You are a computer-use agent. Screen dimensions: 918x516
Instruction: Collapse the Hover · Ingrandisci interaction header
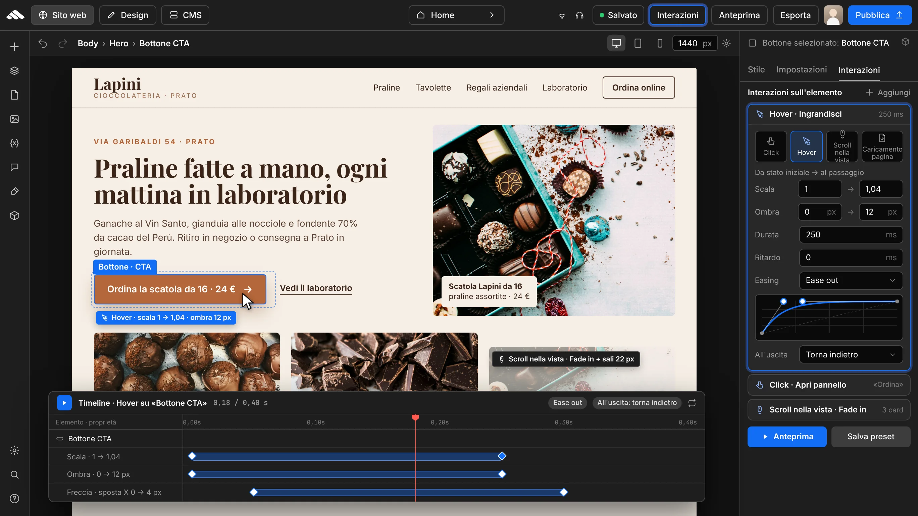click(x=829, y=114)
